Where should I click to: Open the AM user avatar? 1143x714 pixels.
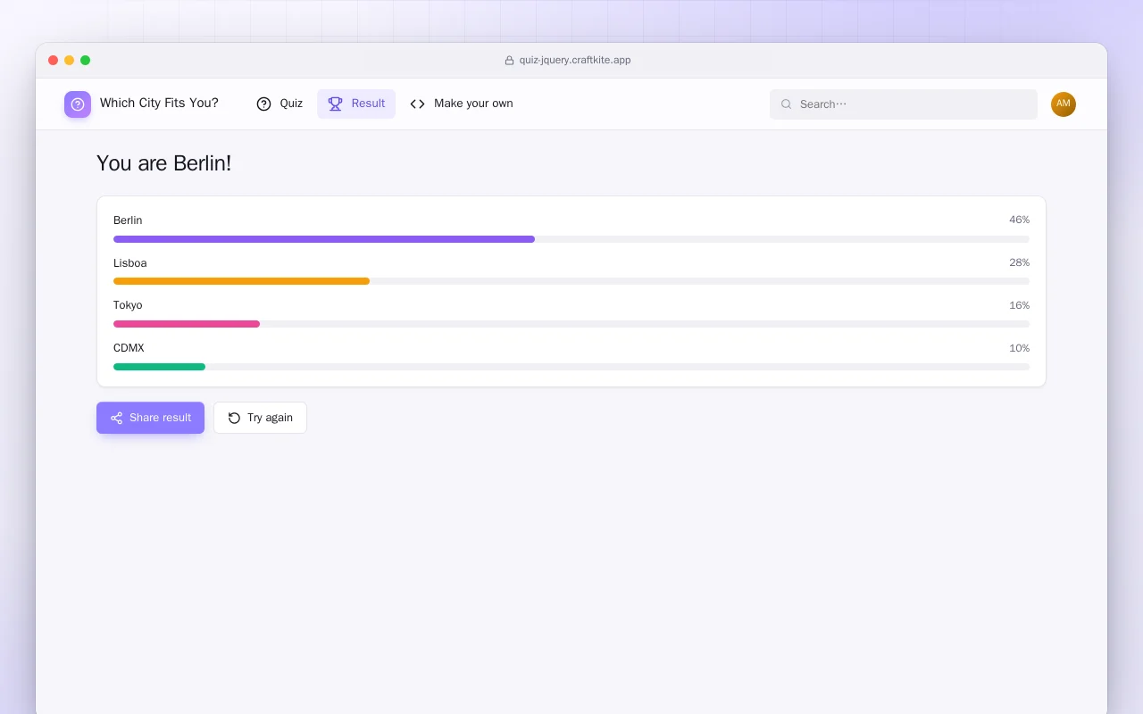tap(1064, 104)
